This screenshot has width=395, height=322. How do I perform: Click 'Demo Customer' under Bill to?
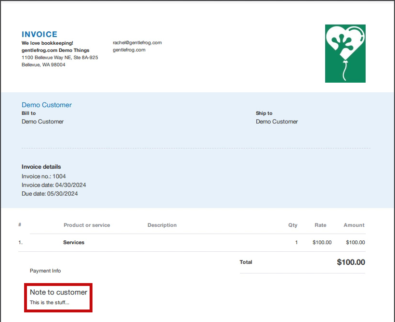pos(42,122)
